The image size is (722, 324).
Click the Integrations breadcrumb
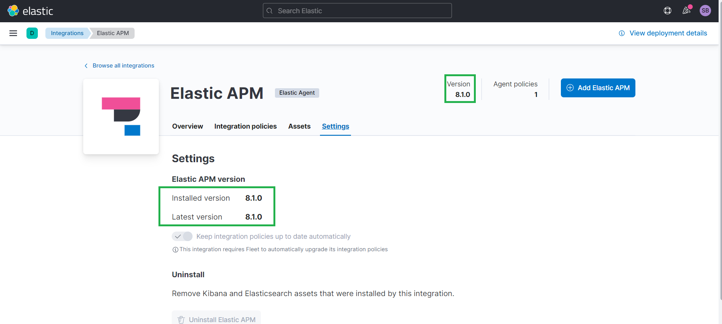click(x=67, y=33)
